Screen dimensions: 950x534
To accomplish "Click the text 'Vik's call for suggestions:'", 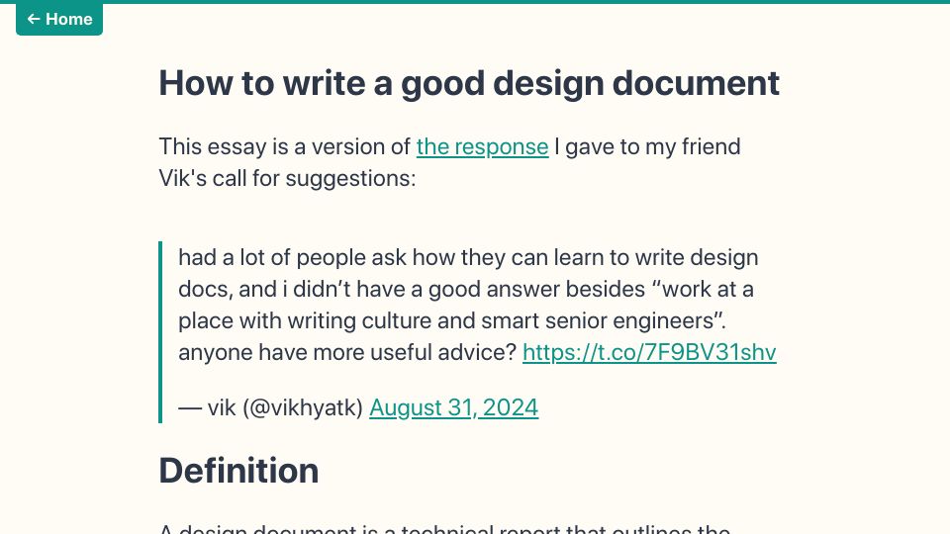I will point(287,179).
